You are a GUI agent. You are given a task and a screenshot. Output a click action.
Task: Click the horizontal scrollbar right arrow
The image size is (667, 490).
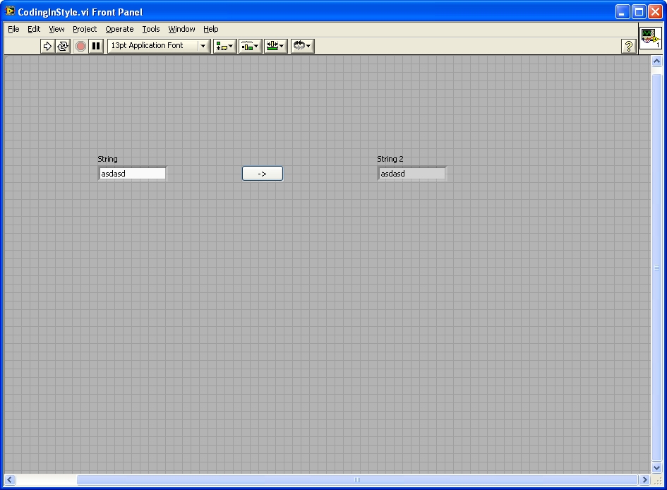coord(644,480)
